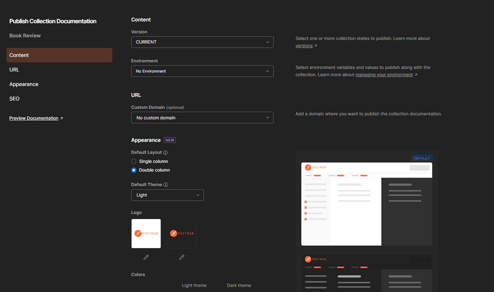Go to the Content sidebar section
Image resolution: width=494 pixels, height=292 pixels.
point(59,55)
